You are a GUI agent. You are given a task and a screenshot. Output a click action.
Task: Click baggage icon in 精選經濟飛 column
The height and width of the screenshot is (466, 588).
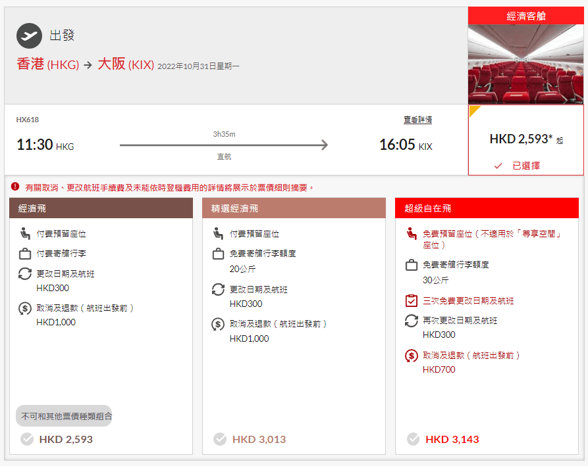coord(218,254)
